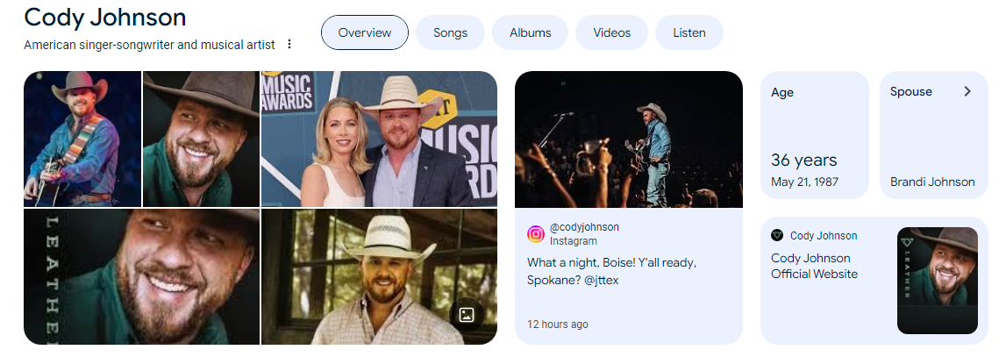
Task: Click the Age card showing 36 years
Action: (x=814, y=135)
